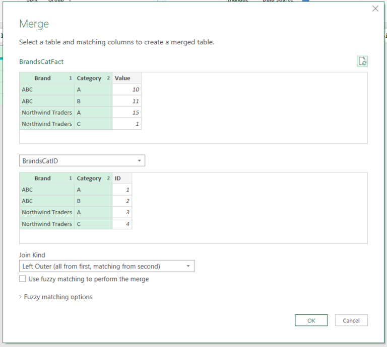
Task: Select the Brand column header in BrandsCatFact
Action: click(x=47, y=78)
